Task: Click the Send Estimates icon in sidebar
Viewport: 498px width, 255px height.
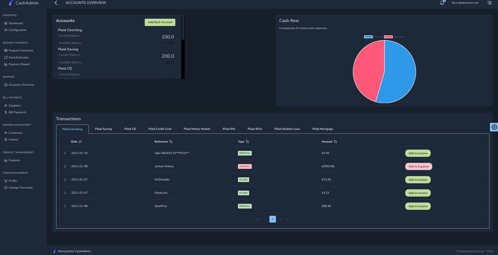Action: coord(6,57)
